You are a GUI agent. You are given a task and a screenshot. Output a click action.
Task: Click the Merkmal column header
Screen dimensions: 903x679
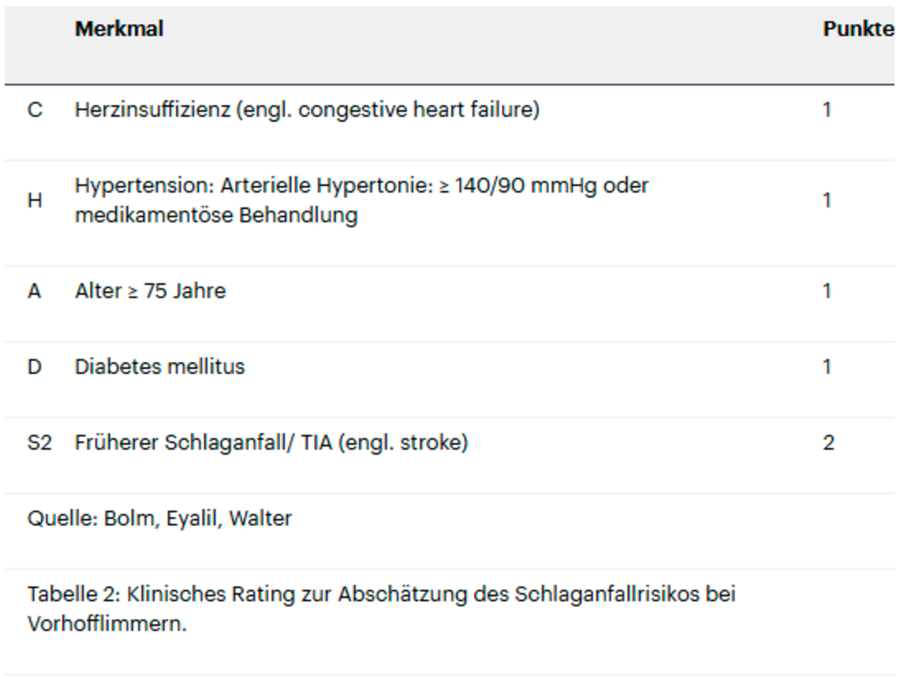point(119,29)
